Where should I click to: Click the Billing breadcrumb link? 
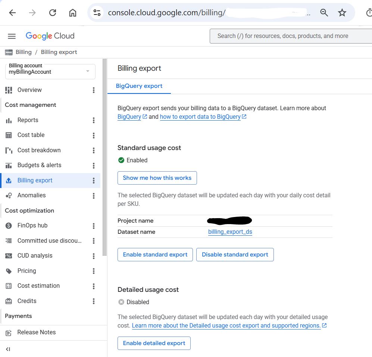click(24, 52)
